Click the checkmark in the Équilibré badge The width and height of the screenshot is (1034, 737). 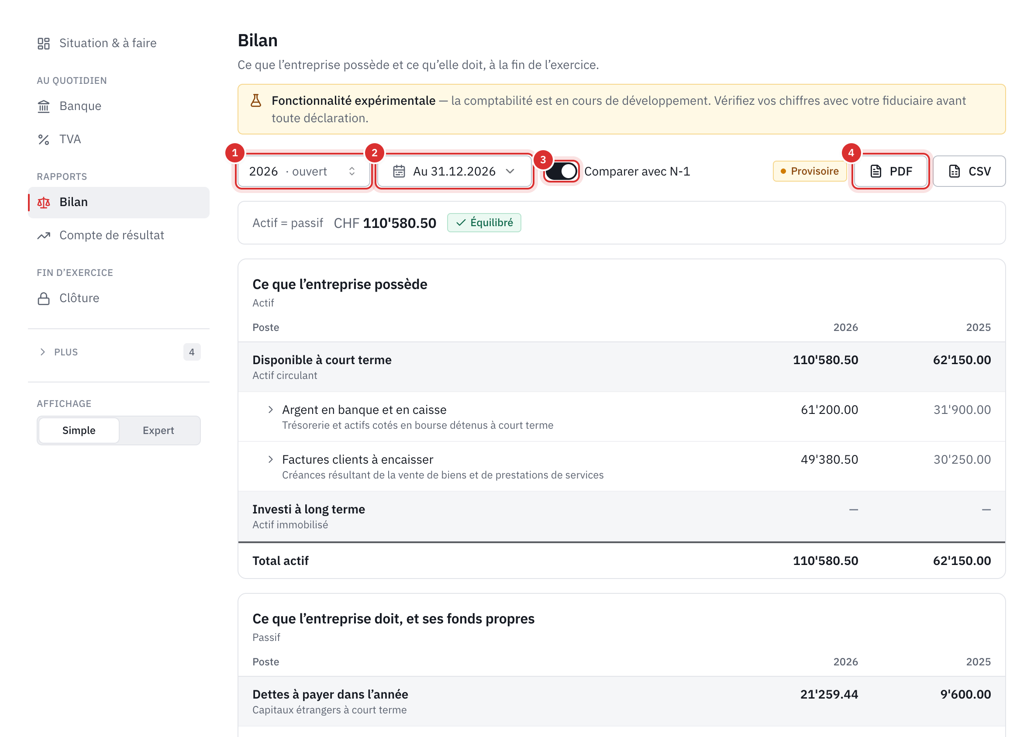coord(461,223)
